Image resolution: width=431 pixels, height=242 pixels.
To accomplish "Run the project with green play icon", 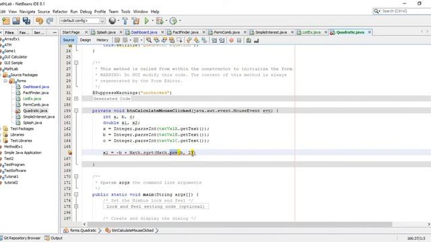I will point(147,21).
